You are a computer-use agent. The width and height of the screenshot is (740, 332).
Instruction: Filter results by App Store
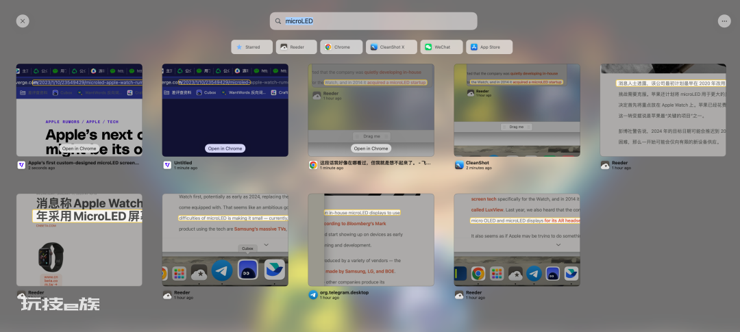tap(489, 47)
